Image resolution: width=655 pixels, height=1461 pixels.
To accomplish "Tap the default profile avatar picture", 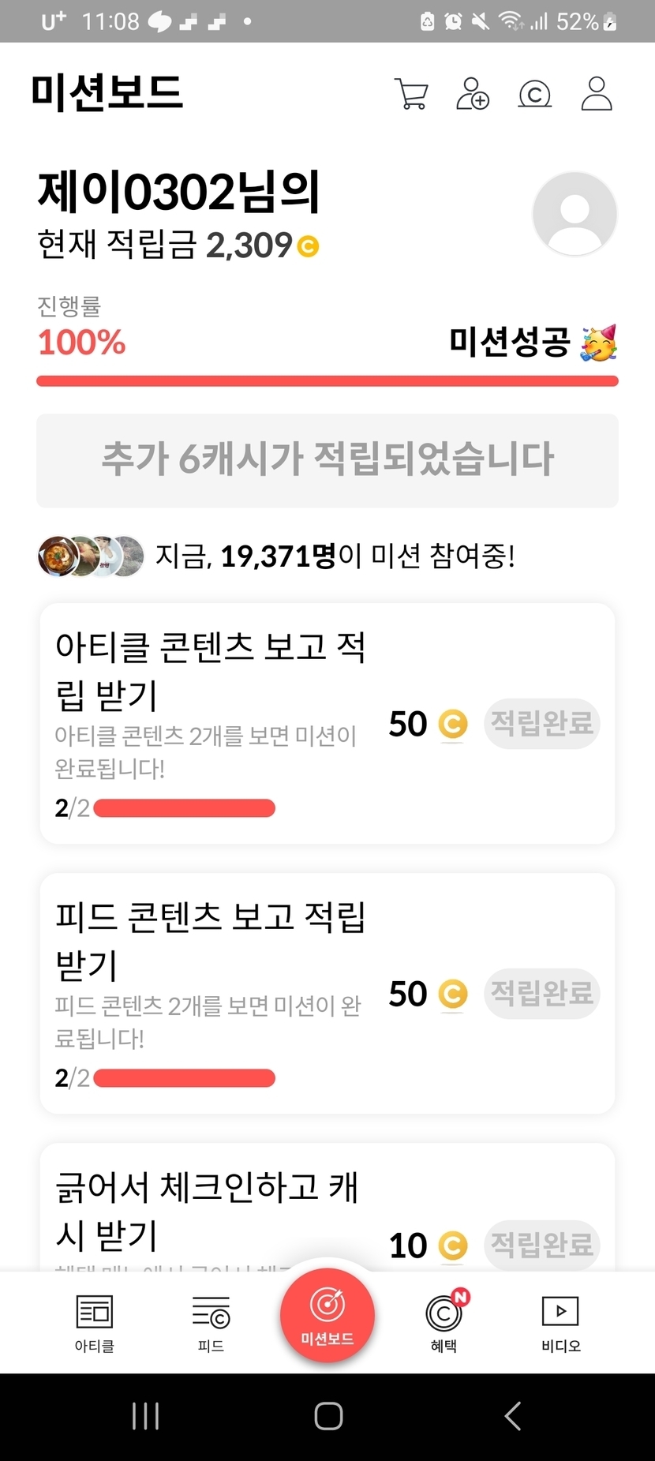I will pyautogui.click(x=575, y=214).
